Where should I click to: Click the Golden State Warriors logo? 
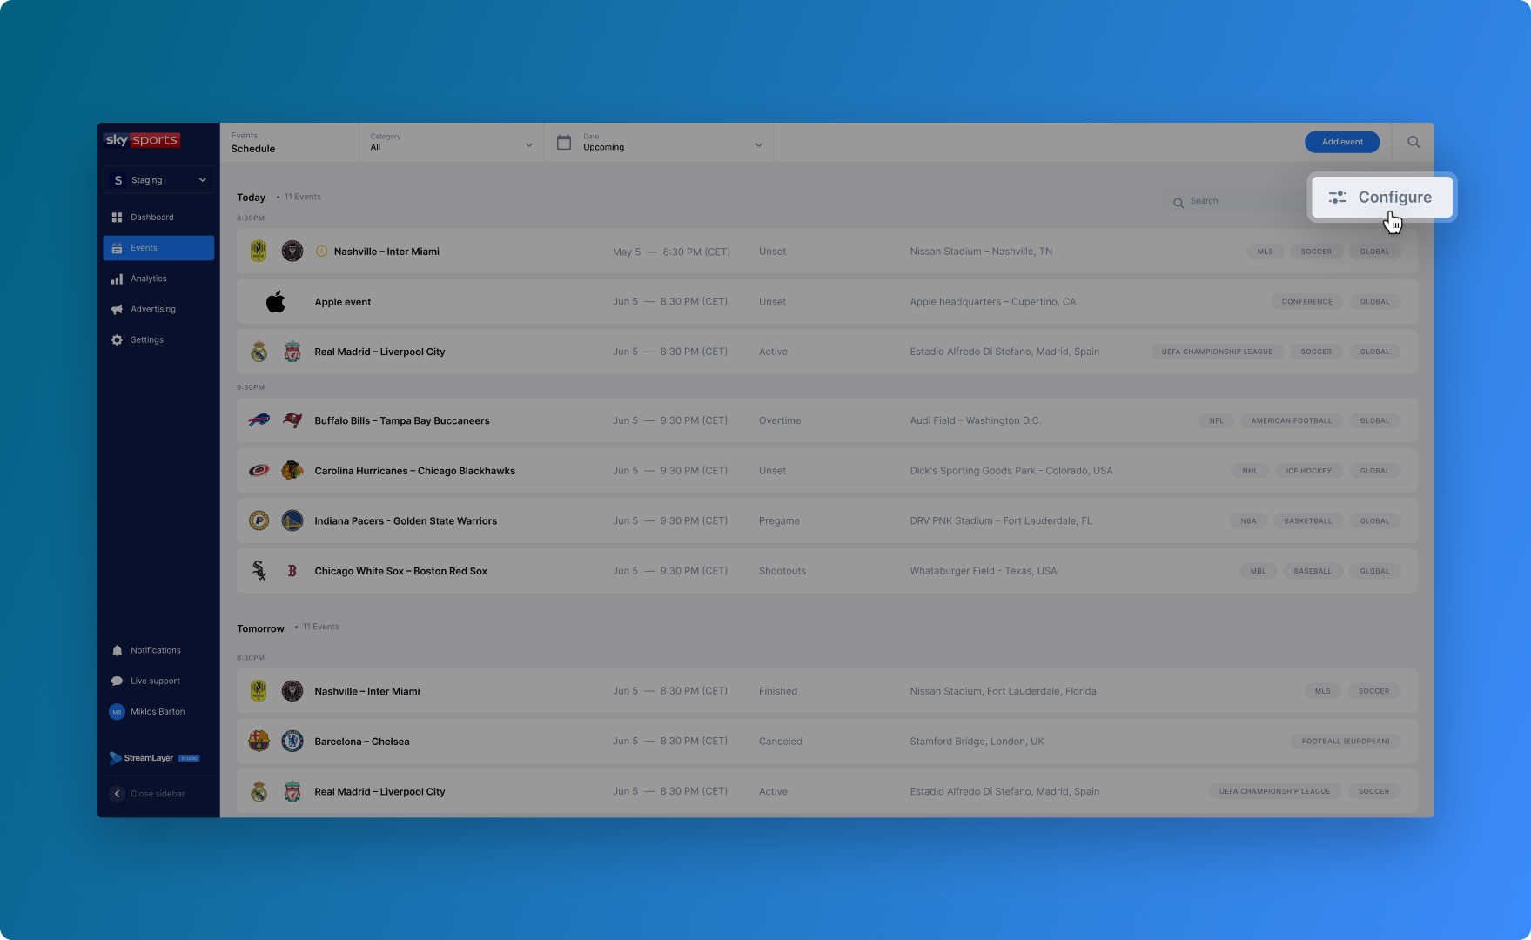pyautogui.click(x=292, y=521)
